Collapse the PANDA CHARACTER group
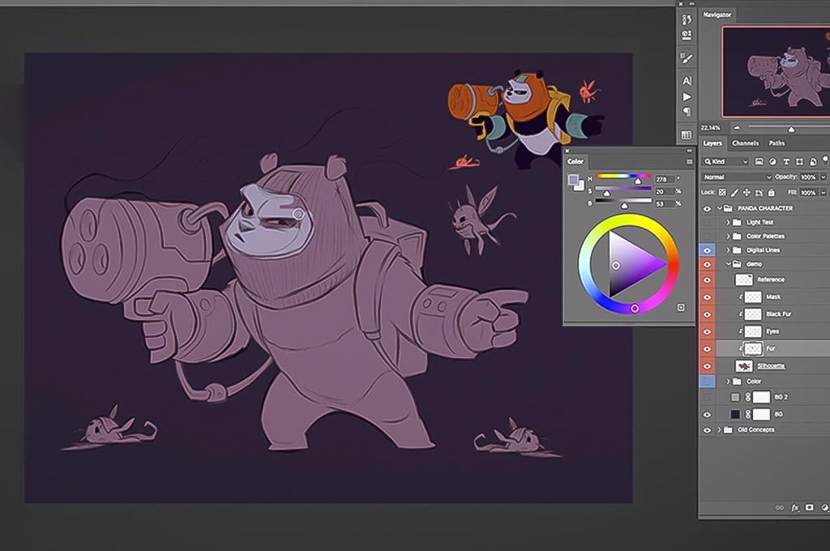This screenshot has width=830, height=551. click(720, 208)
